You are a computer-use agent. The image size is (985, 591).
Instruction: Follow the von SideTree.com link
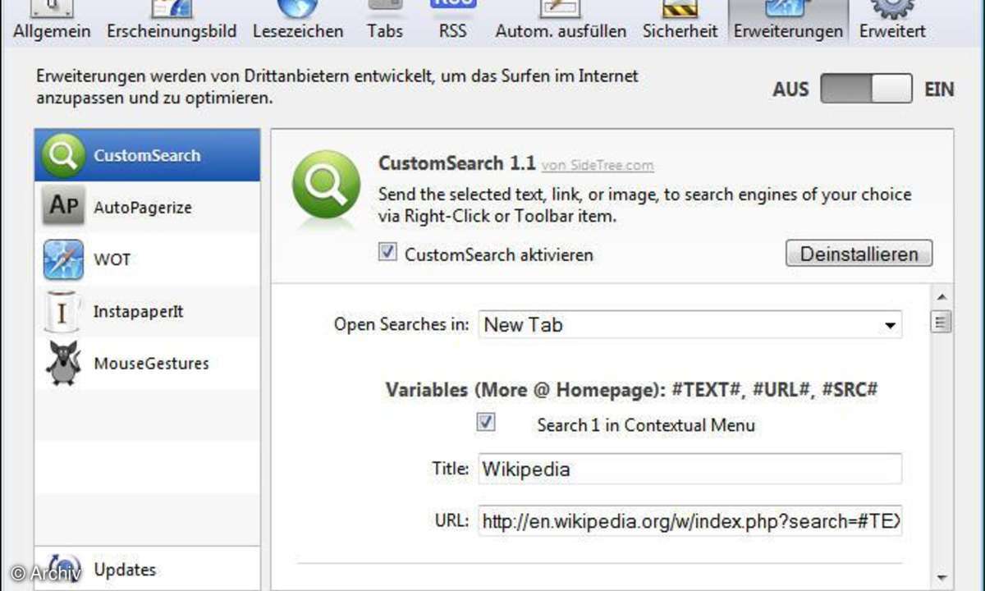pos(598,165)
